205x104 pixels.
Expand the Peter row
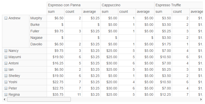tap(6, 88)
